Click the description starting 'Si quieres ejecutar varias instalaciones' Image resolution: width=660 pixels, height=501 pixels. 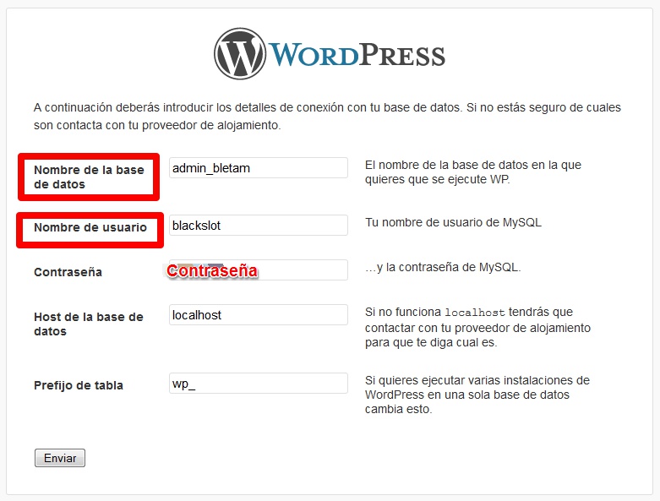[477, 395]
